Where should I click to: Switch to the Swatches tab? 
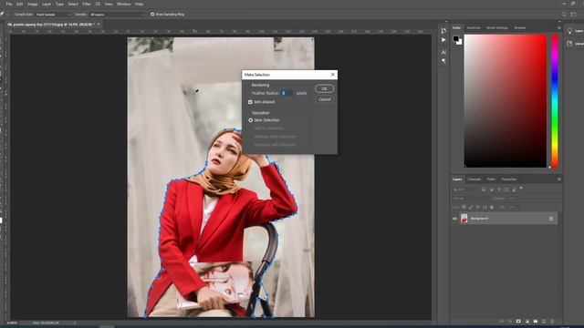coord(474,28)
